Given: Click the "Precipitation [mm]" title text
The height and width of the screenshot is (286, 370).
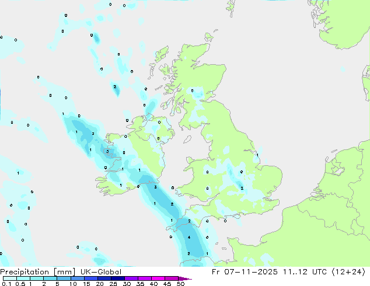Looking at the screenshot, I should (x=38, y=272).
